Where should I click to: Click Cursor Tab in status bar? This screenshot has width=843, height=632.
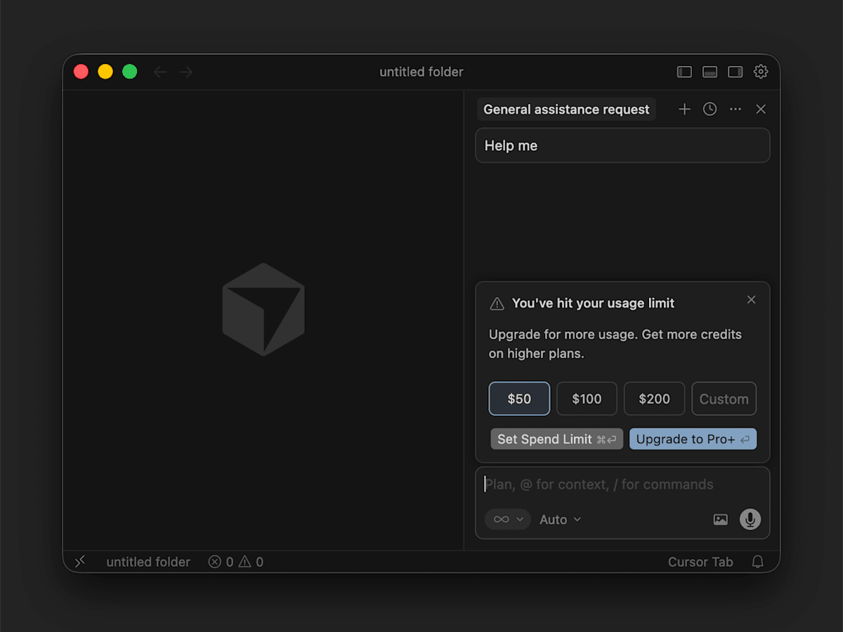pyautogui.click(x=700, y=562)
